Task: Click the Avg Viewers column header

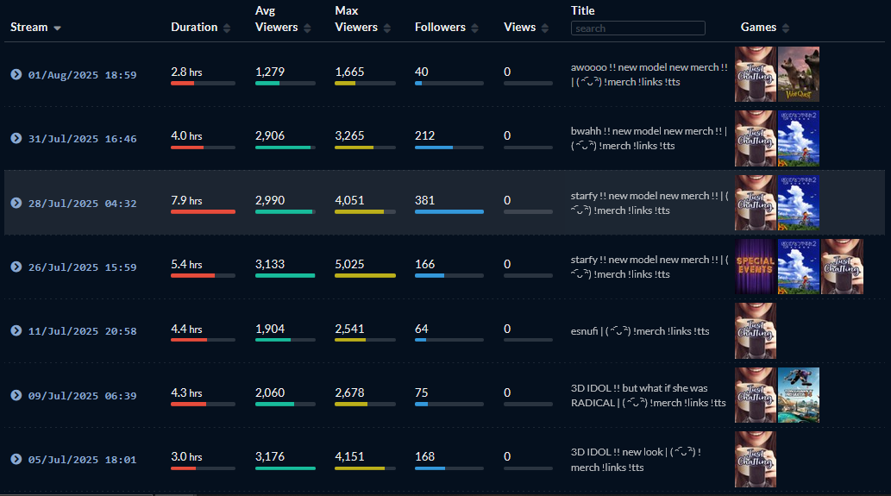Action: tap(277, 19)
